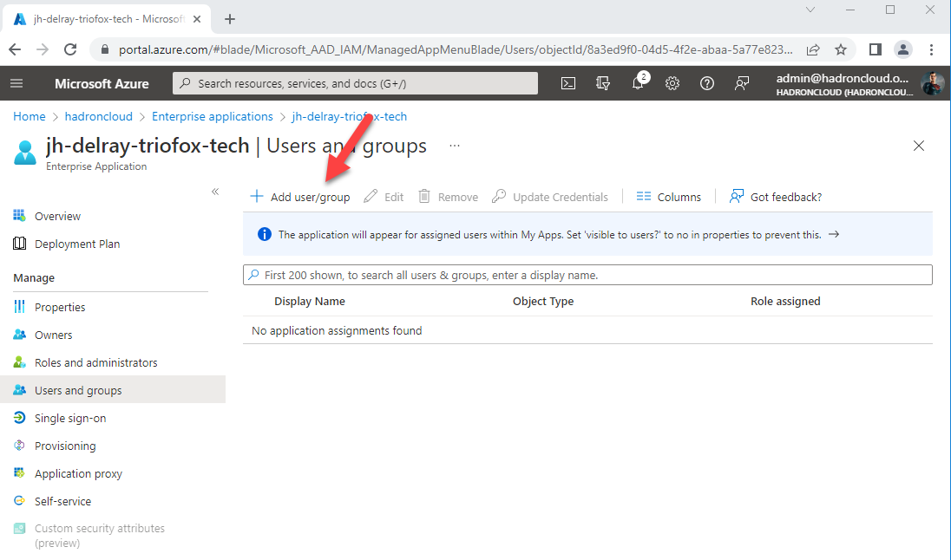The image size is (951, 560).
Task: Click the Microsoft Azure logo text
Action: click(x=102, y=83)
